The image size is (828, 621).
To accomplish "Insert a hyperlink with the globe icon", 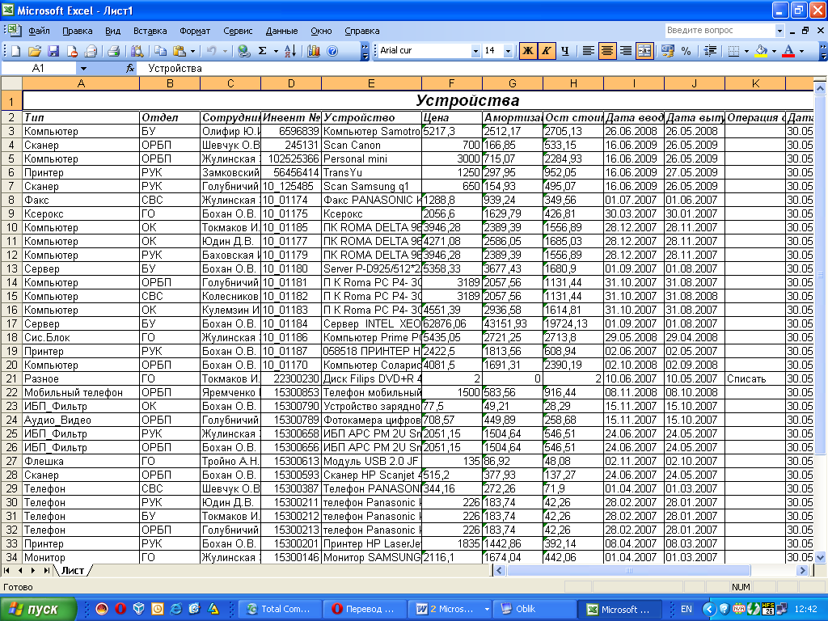I will click(243, 51).
